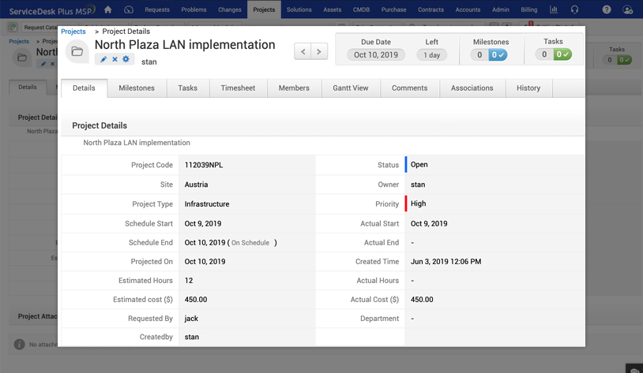This screenshot has height=373, width=643.
Task: Open the project gear actions menu
Action: (126, 59)
